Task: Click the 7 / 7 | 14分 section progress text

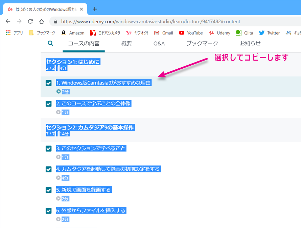Action: [x=58, y=134]
